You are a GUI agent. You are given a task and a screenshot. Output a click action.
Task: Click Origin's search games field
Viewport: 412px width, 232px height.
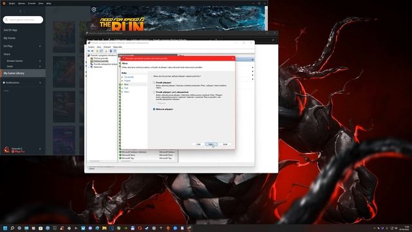[23, 20]
